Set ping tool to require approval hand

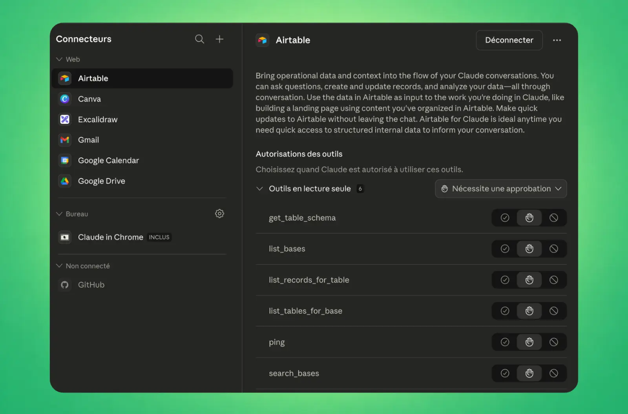click(529, 342)
